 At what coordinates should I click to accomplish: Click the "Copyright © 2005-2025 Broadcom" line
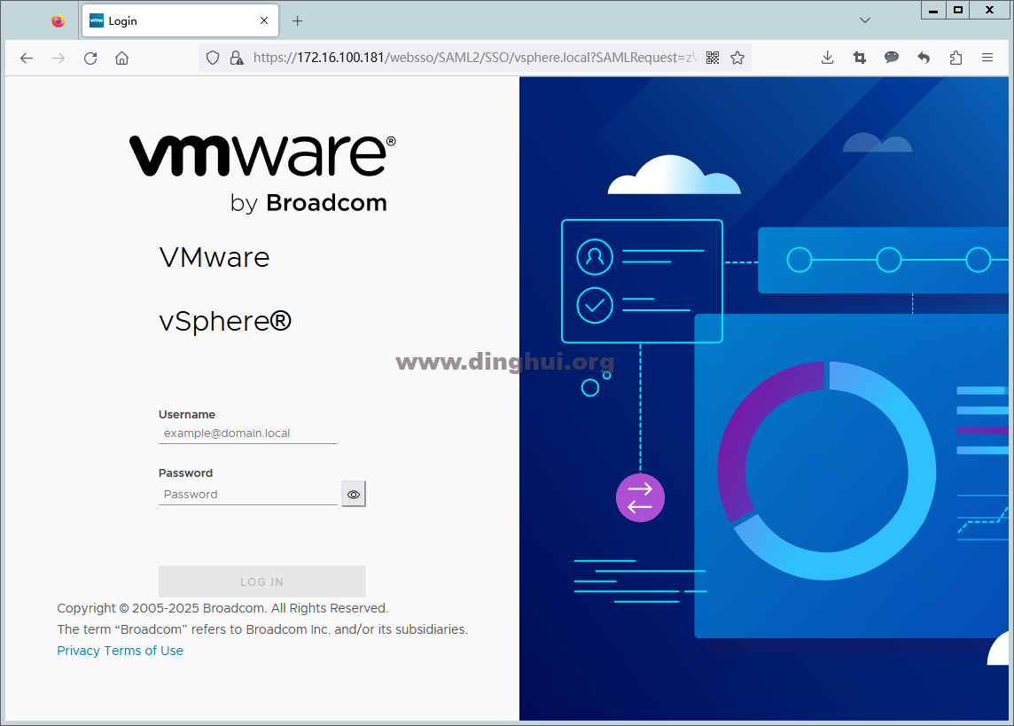pos(222,608)
